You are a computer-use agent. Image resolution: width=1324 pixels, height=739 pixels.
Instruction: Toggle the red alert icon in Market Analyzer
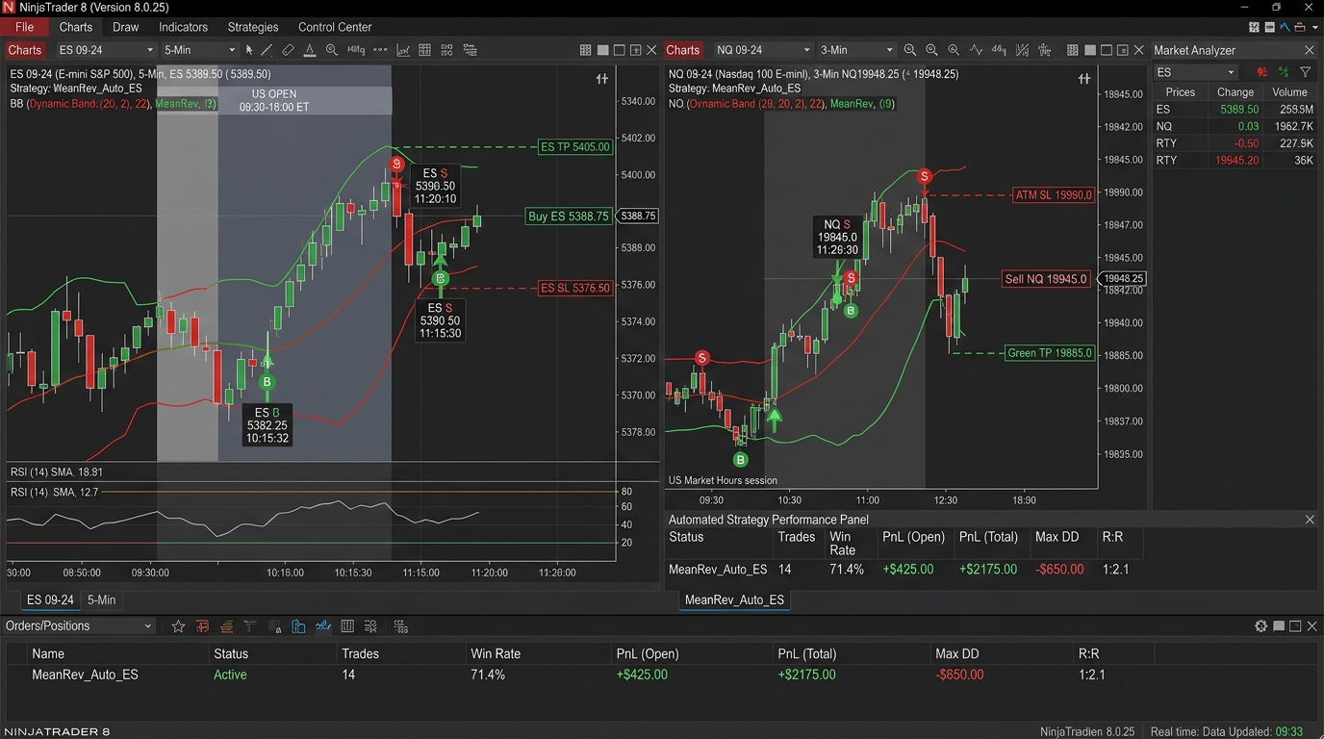[1261, 72]
